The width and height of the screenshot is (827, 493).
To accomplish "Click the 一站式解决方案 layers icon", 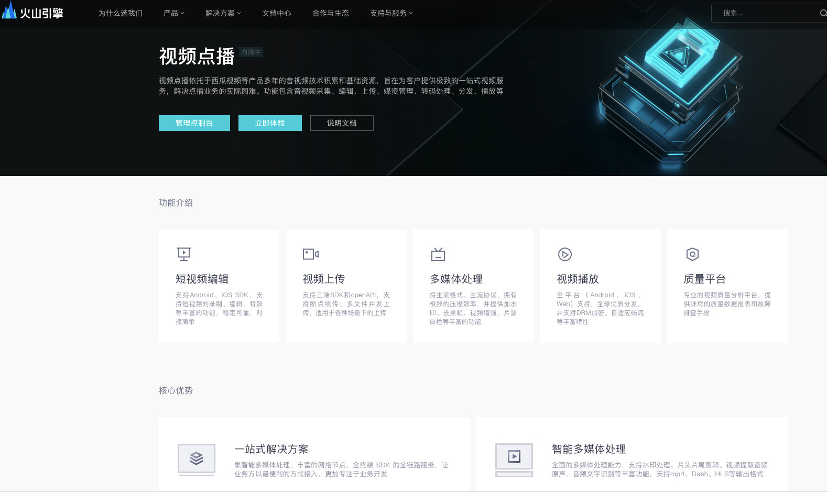I will [197, 459].
